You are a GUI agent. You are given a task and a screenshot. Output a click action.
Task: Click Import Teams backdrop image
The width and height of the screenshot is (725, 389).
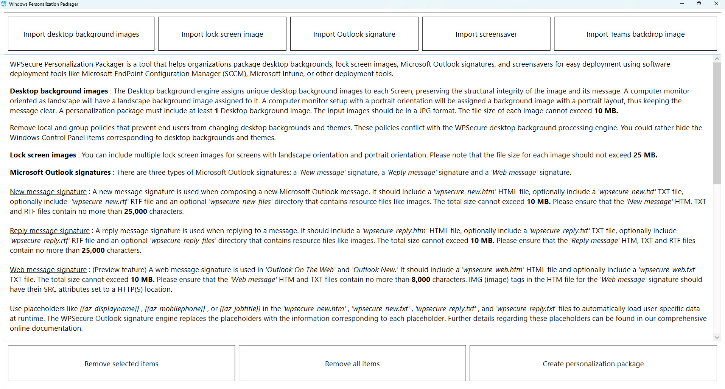(x=635, y=34)
